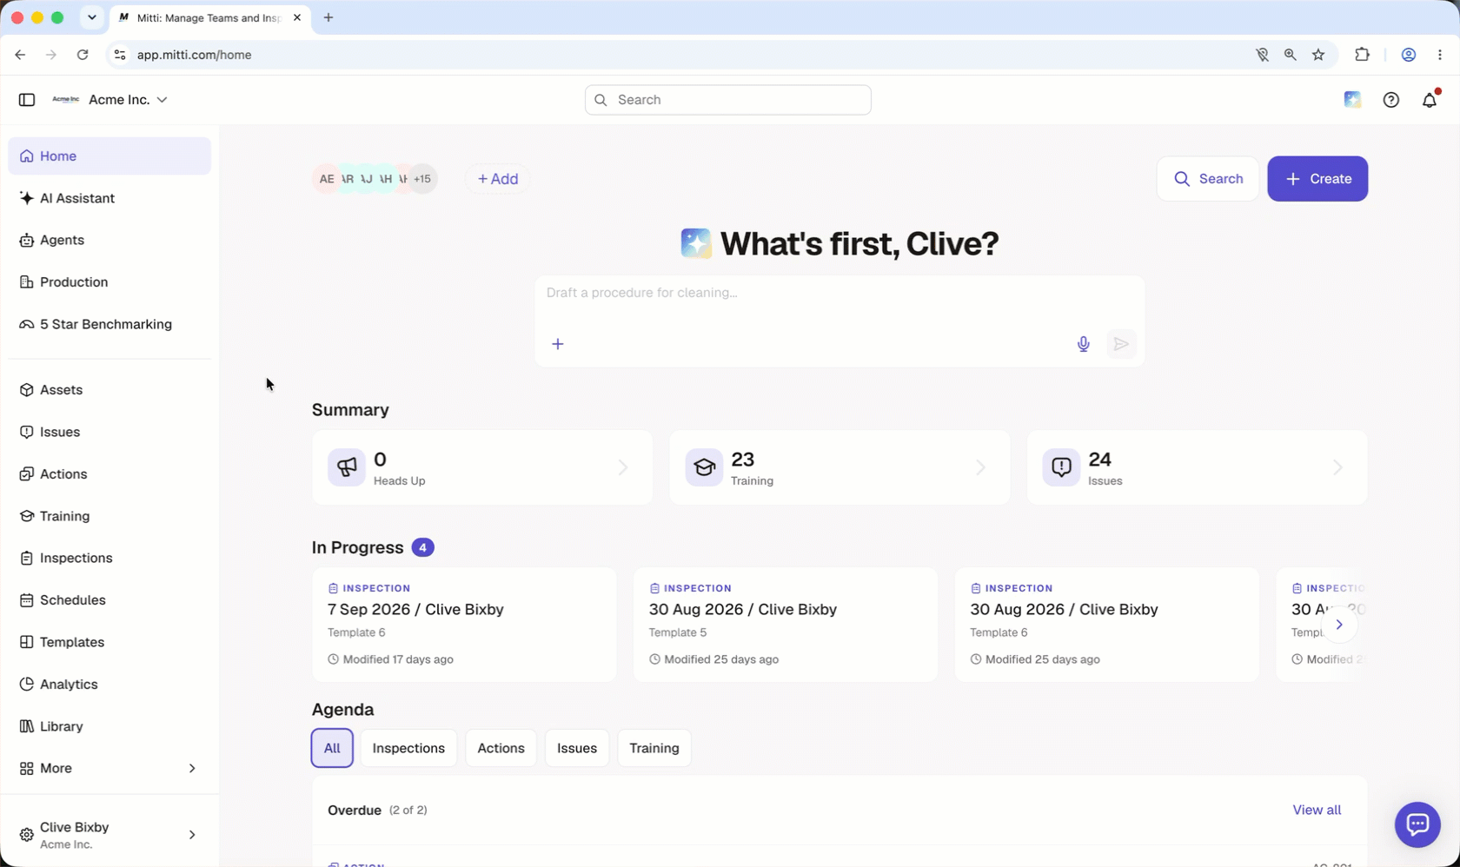Screen dimensions: 1460x867
Task: Open the notifications bell icon
Action: 1430,100
